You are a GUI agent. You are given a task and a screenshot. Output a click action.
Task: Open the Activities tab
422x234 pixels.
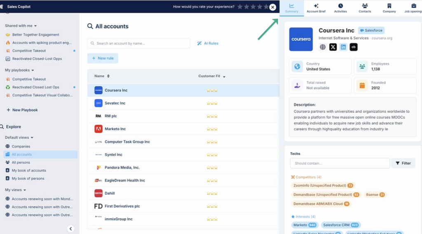pos(340,8)
